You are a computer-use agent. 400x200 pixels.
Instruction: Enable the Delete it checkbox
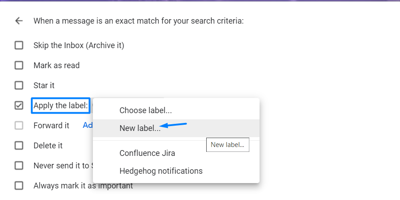coord(19,146)
